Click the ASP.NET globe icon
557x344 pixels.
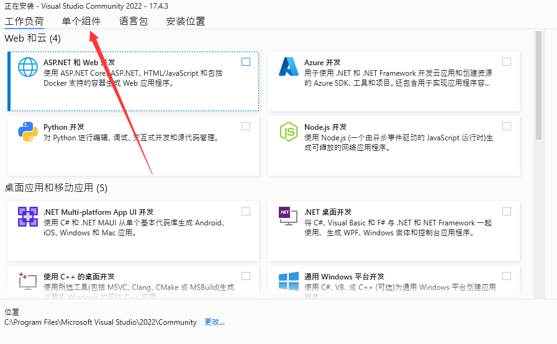(x=28, y=67)
